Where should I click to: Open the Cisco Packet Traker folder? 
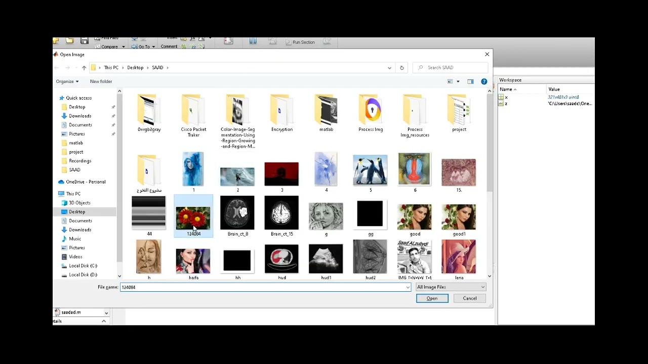(193, 116)
